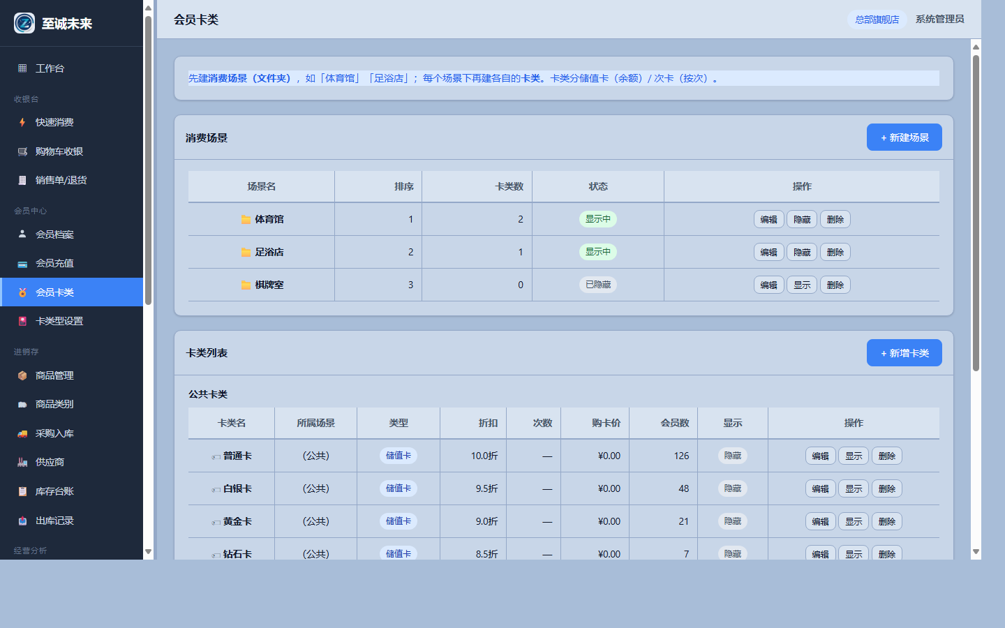Click the 公共卡类 section heading

point(208,394)
